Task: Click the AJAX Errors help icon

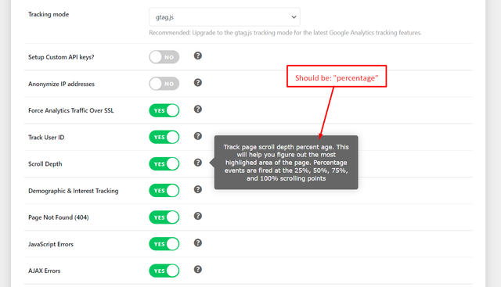Action: [x=198, y=270]
